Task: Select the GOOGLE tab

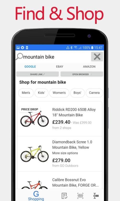Action: tap(30, 67)
